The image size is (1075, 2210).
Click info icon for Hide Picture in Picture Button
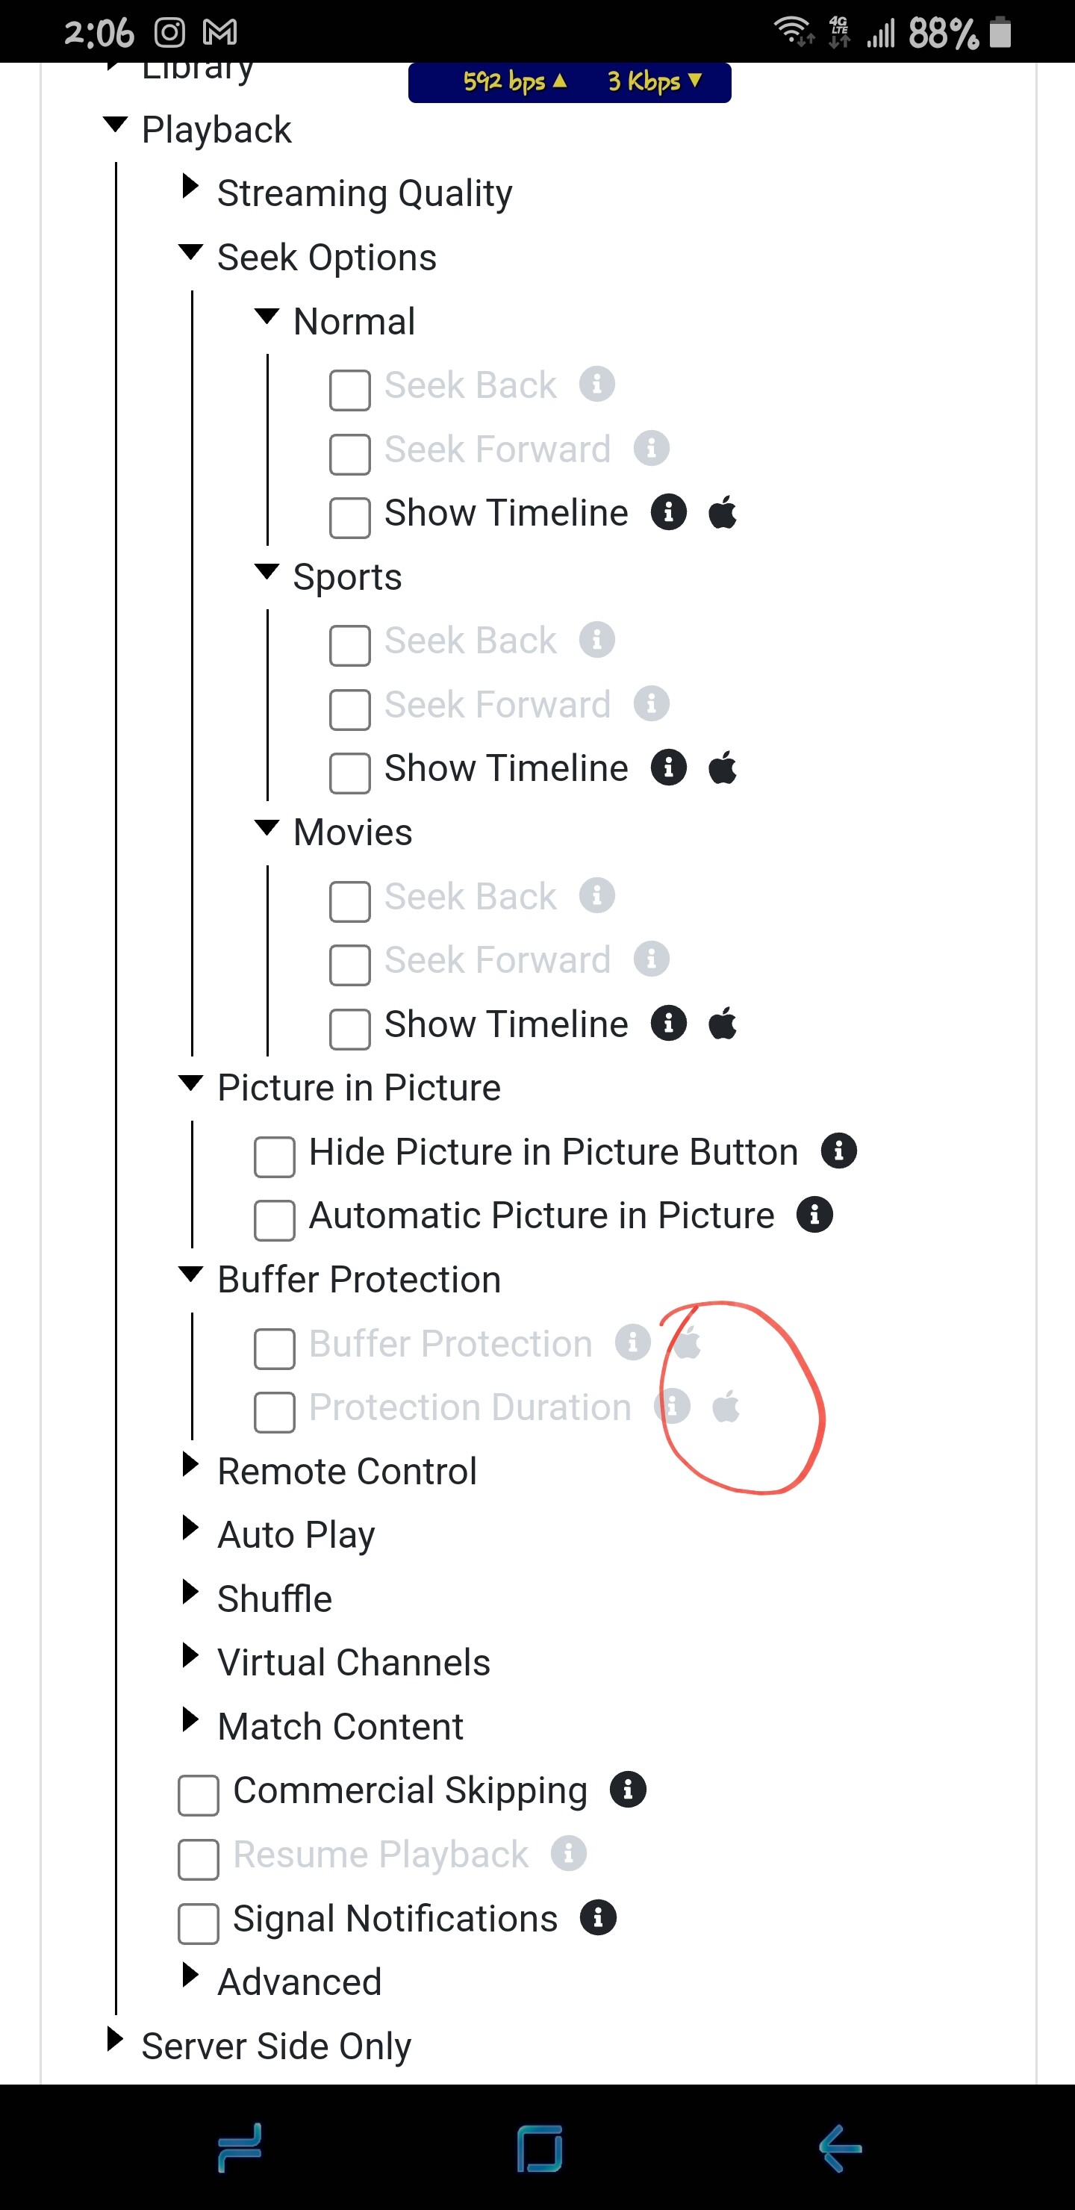coord(838,1151)
